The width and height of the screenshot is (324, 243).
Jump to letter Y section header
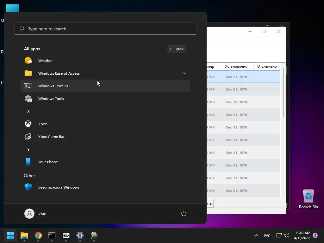point(28,149)
